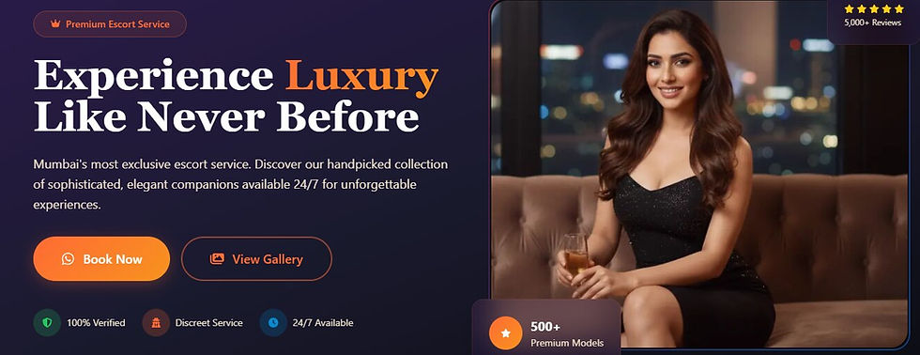Click the 500+ count in stats card
The image size is (920, 355).
[545, 327]
